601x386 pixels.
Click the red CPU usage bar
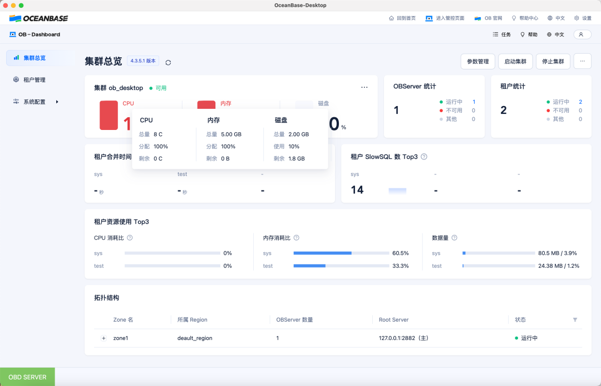[109, 115]
